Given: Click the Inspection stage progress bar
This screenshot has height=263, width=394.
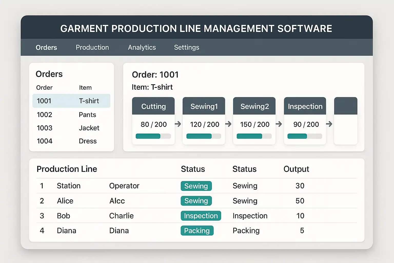Looking at the screenshot, I should pyautogui.click(x=305, y=136).
